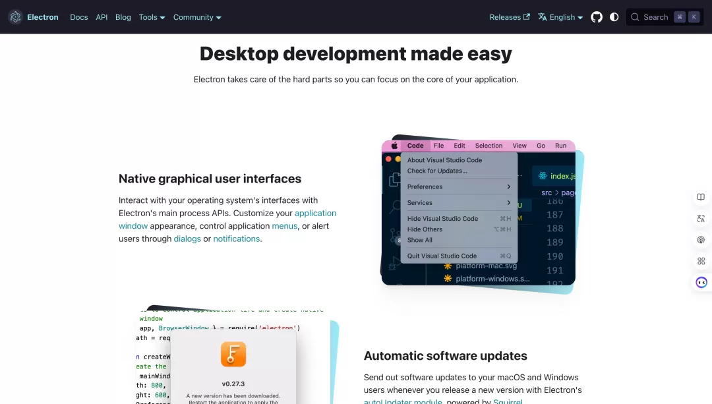
Task: Click the Code menu in the illustration
Action: tap(415, 146)
